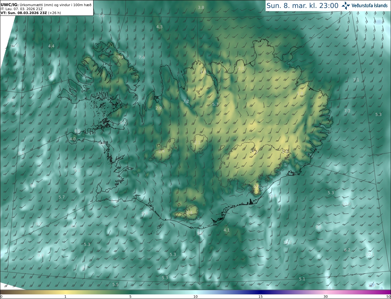This screenshot has width=391, height=299.
Task: Click the 0 tick on the color scale
Action: coord(1,297)
